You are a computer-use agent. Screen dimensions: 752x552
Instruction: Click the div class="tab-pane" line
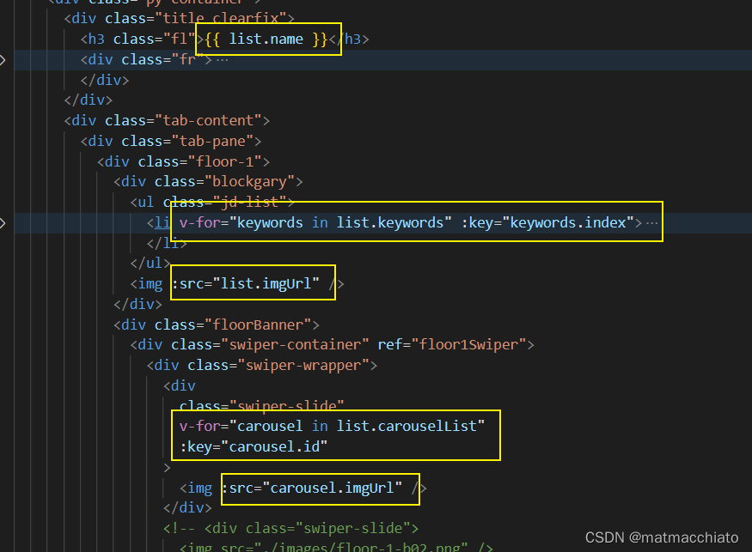coord(171,141)
